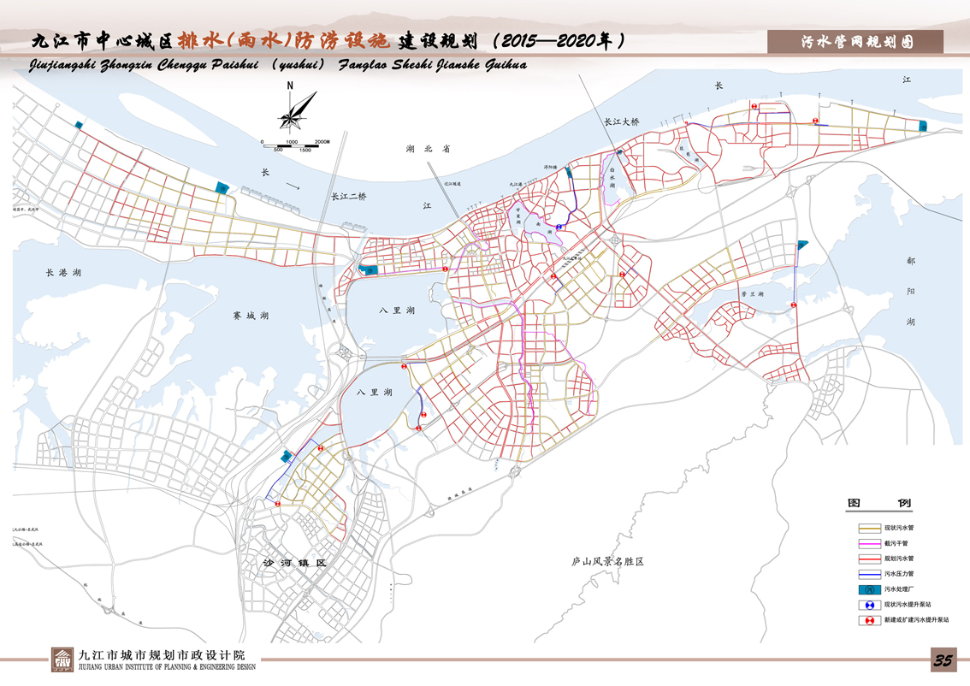This screenshot has height=686, width=970.
Task: Click the magenta 截污干管 legend swatch
Action: (x=870, y=543)
